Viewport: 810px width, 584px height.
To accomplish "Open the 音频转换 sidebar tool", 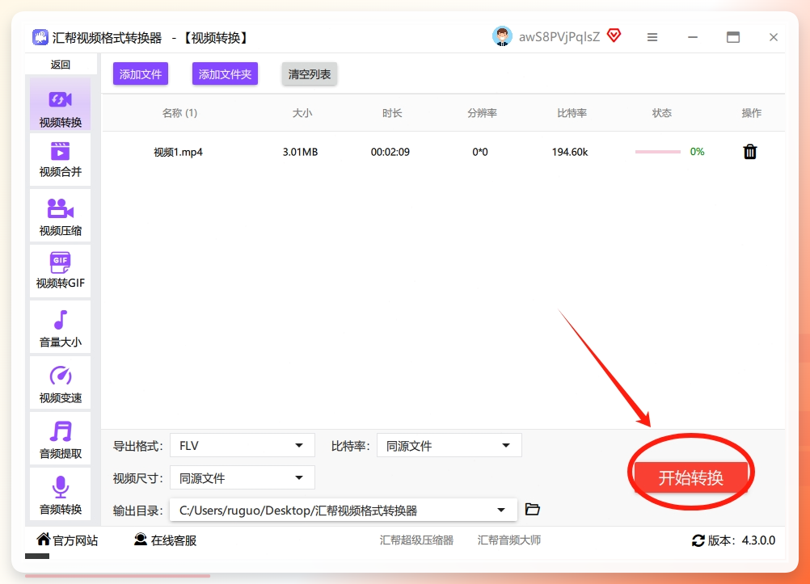I will click(x=61, y=494).
